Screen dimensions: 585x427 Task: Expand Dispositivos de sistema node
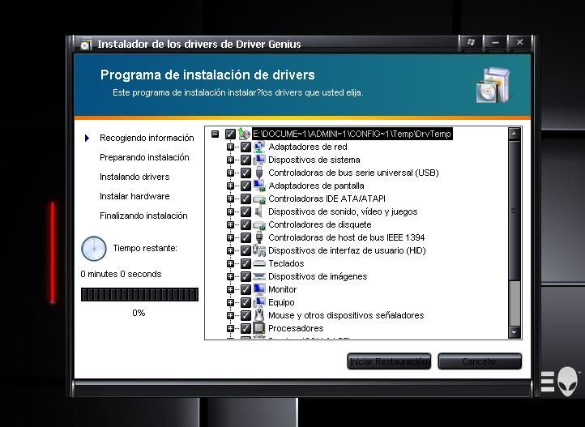(230, 160)
